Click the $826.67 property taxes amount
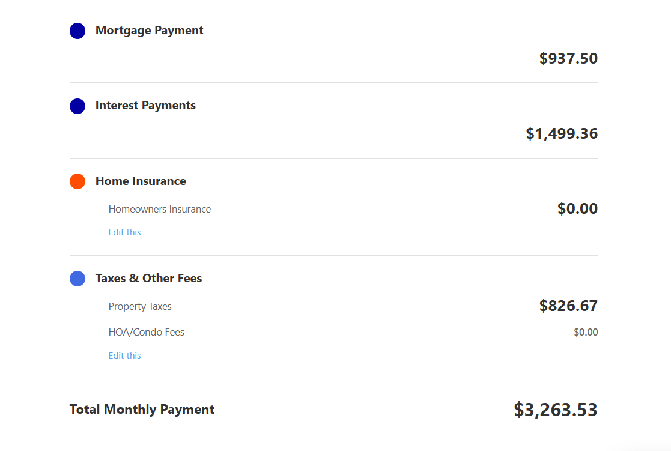This screenshot has width=671, height=451. coord(568,306)
